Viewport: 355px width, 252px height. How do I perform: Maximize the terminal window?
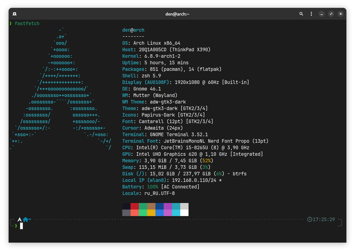click(331, 14)
